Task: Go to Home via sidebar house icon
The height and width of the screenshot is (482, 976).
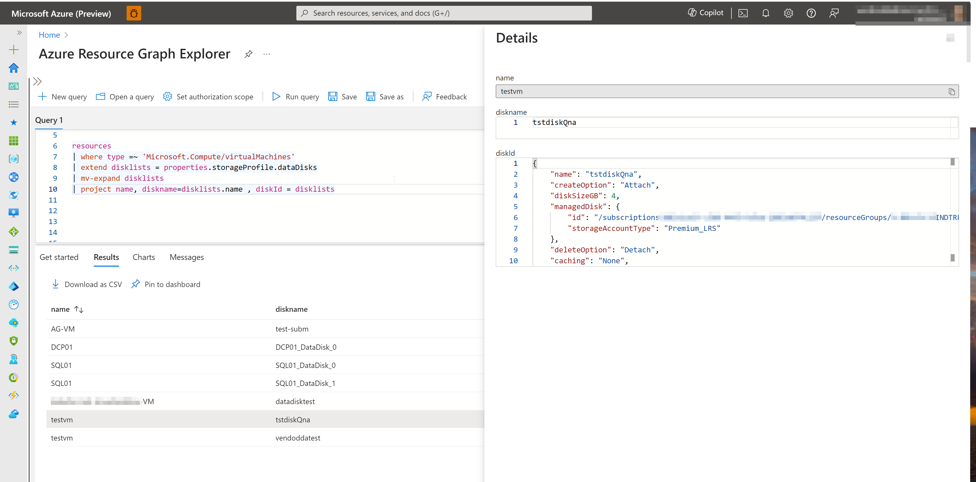Action: pos(14,68)
